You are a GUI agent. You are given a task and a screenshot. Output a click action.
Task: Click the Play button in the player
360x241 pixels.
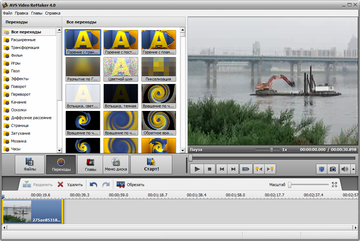tap(197, 169)
